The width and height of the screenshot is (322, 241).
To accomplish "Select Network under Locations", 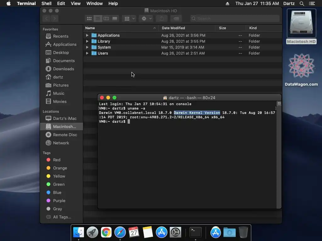I will (62, 143).
